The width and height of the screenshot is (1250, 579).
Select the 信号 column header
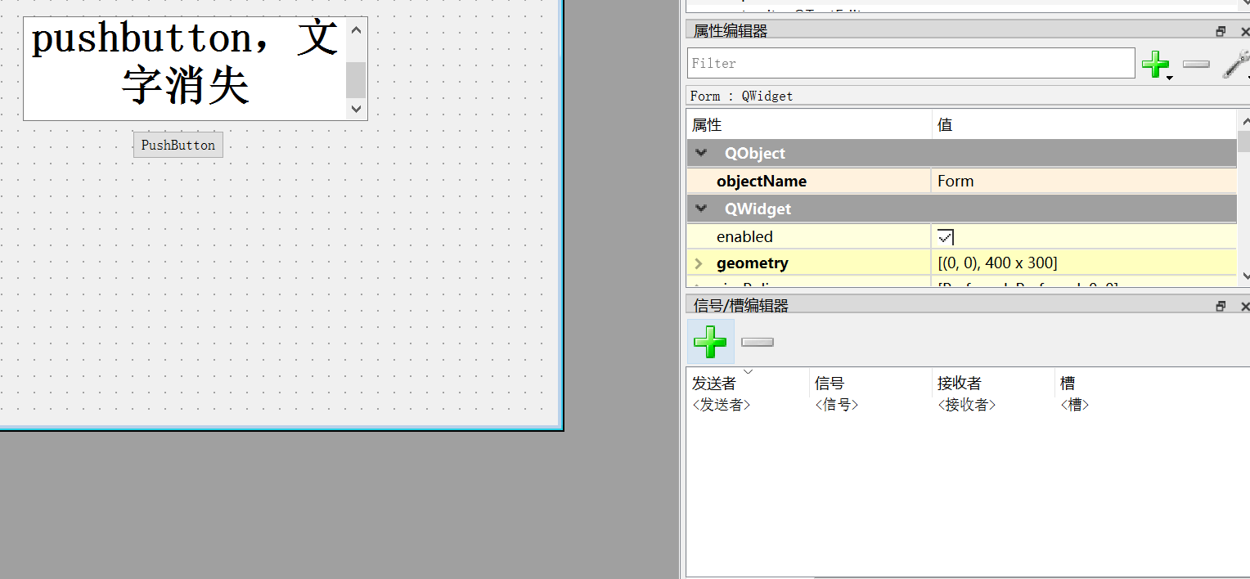[829, 382]
